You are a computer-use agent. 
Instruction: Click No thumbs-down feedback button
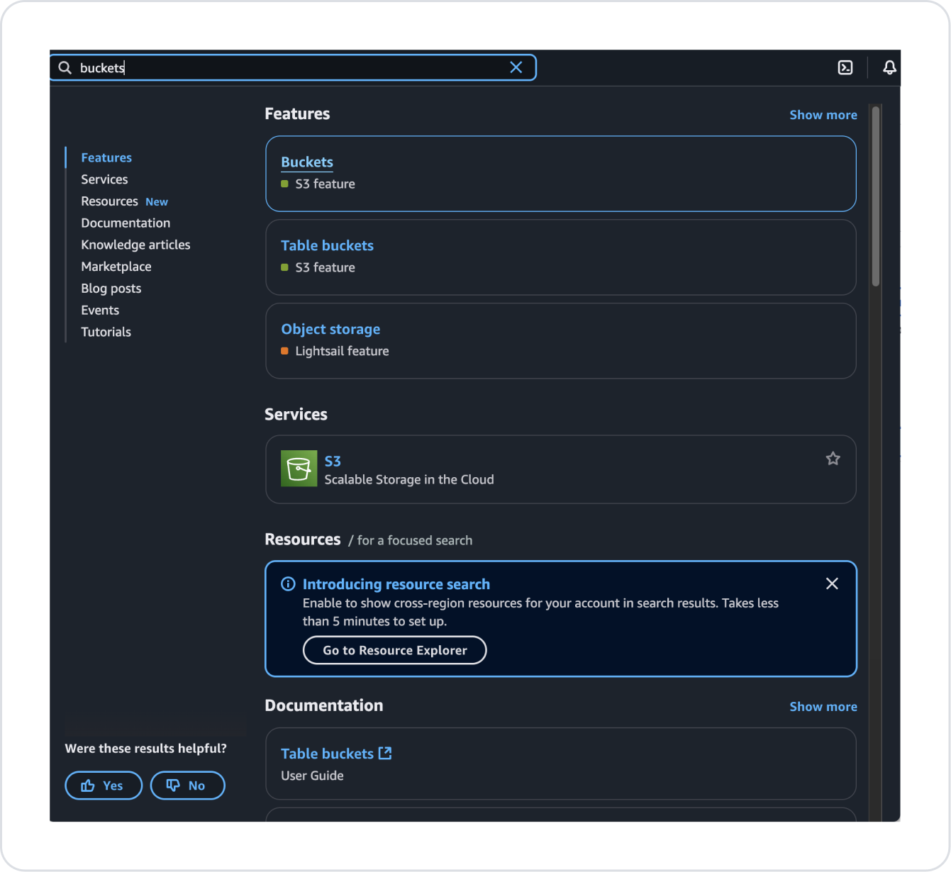[188, 786]
